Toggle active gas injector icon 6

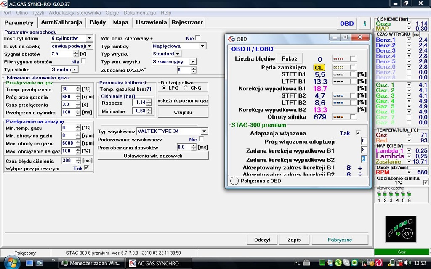pos(409,195)
